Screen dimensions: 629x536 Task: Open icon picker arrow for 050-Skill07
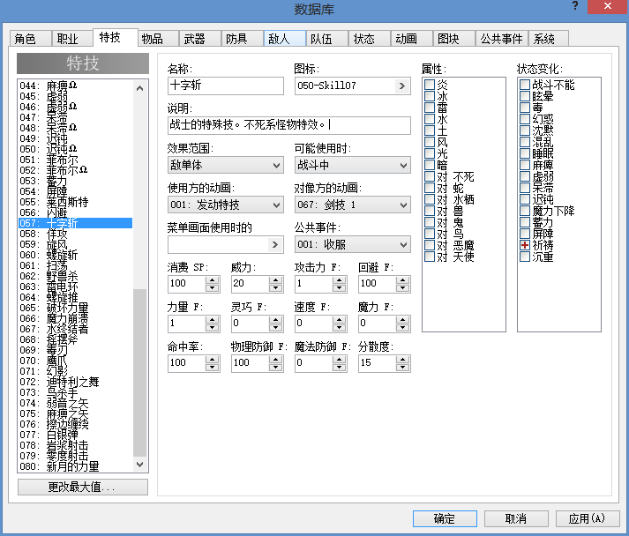pos(402,86)
